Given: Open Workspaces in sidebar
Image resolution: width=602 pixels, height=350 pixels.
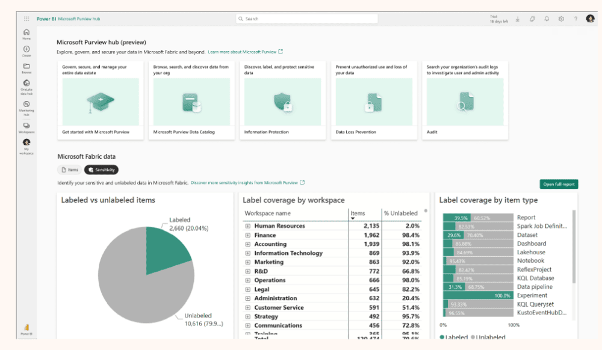Looking at the screenshot, I should coord(26,127).
